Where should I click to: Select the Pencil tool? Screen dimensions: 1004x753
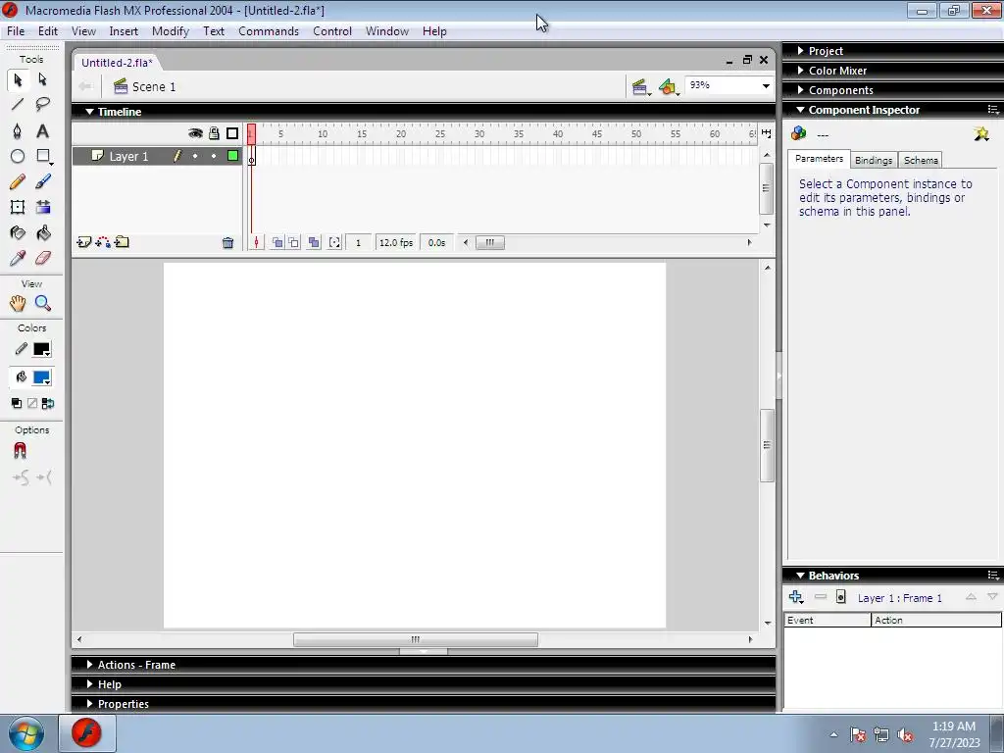[18, 181]
